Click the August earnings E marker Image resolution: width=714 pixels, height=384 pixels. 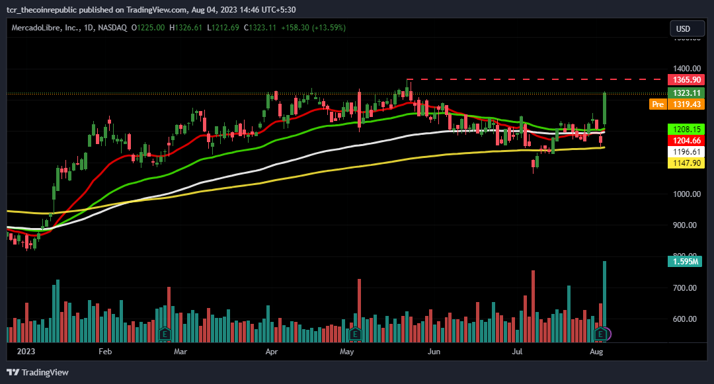point(601,334)
